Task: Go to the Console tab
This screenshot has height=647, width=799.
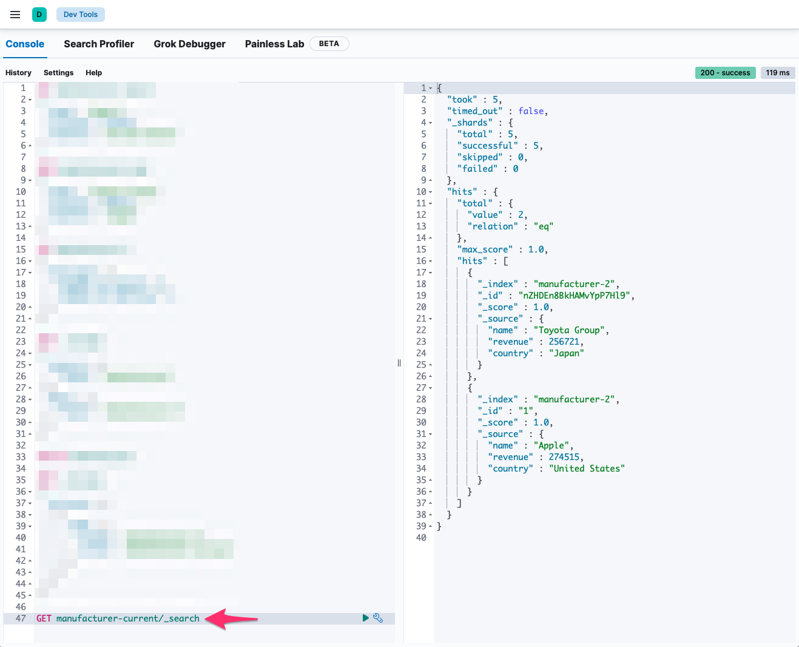Action: pyautogui.click(x=25, y=44)
